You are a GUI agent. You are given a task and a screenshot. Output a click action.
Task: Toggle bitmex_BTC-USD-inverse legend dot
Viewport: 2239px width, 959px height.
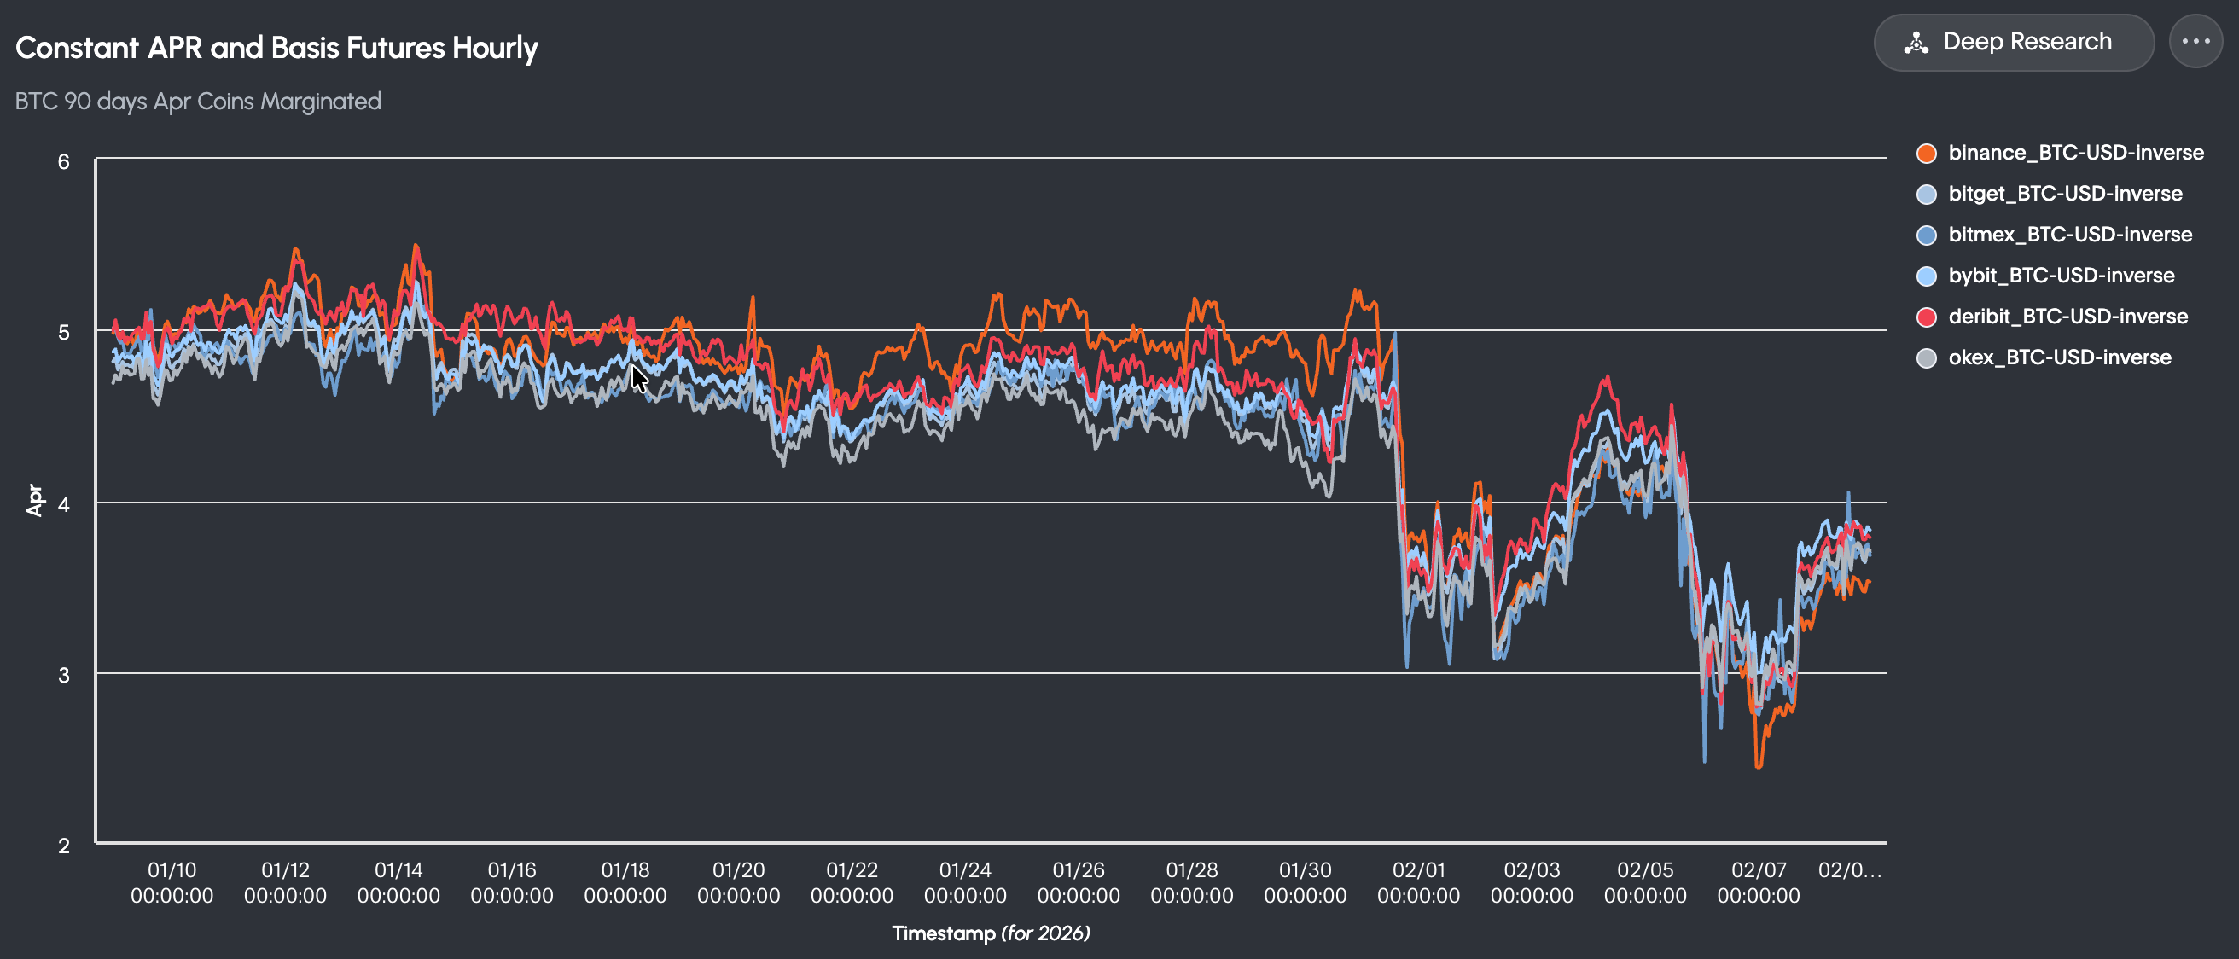[x=1926, y=235]
